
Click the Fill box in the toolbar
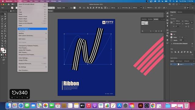(2, 50)
